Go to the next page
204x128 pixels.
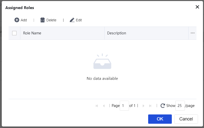click(143, 106)
